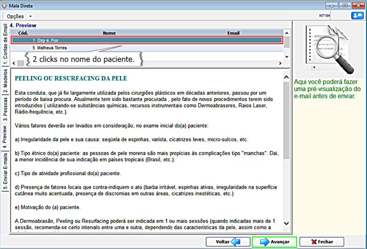Click the Mala Direta app icon in title bar
This screenshot has height=249, width=367.
5,5
